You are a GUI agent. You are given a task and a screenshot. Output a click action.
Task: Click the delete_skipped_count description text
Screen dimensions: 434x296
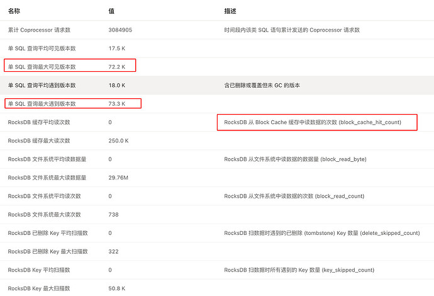pyautogui.click(x=321, y=233)
